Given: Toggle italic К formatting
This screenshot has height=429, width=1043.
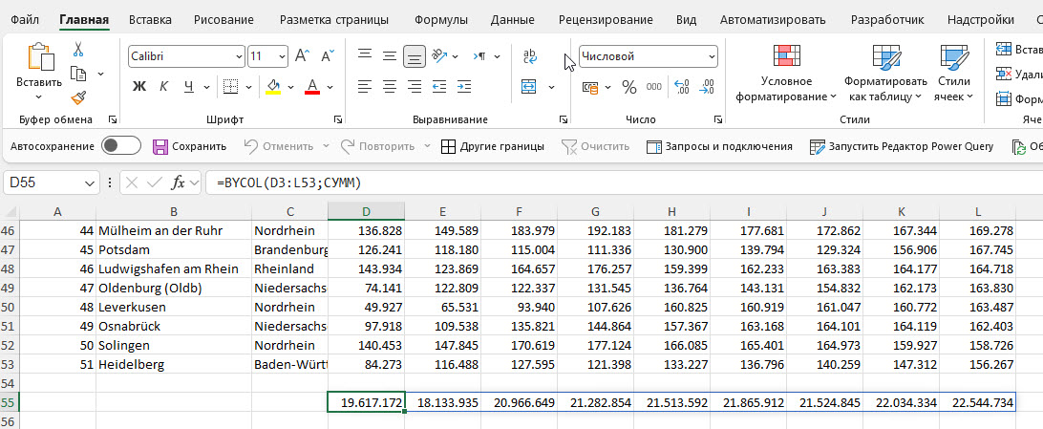Looking at the screenshot, I should pos(164,87).
